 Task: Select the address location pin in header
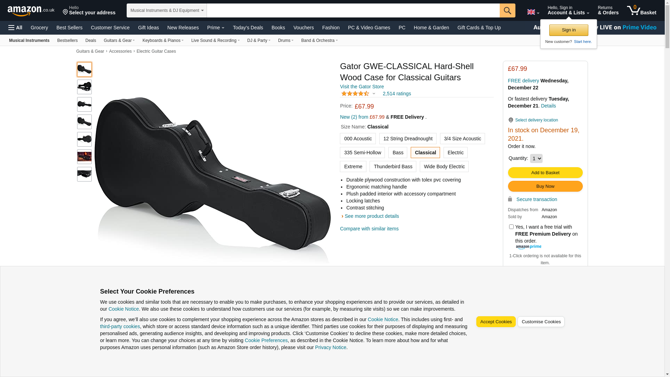(65, 12)
